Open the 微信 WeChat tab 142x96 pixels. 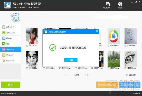[x=11, y=44]
